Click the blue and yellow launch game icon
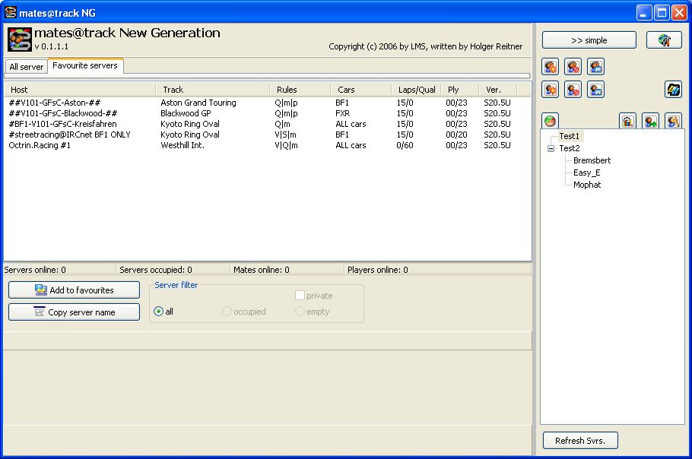This screenshot has width=692, height=459. tap(673, 90)
